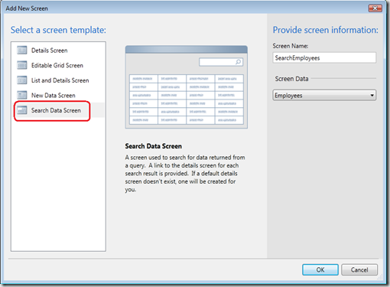
Task: Click the Search Data Screen template icon
Action: click(x=22, y=110)
